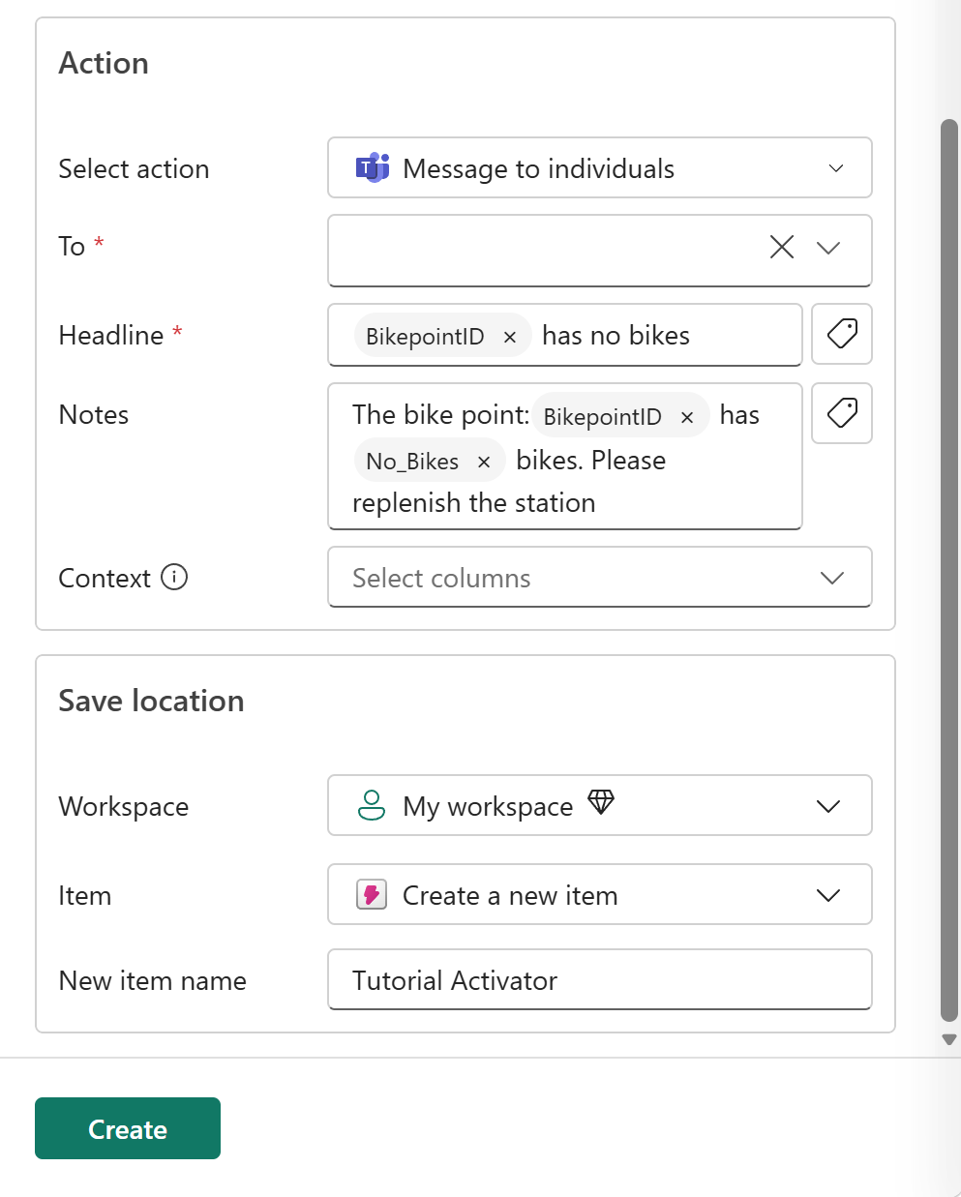
Task: Click the Notes text 'replenish the station'
Action: pyautogui.click(x=474, y=503)
